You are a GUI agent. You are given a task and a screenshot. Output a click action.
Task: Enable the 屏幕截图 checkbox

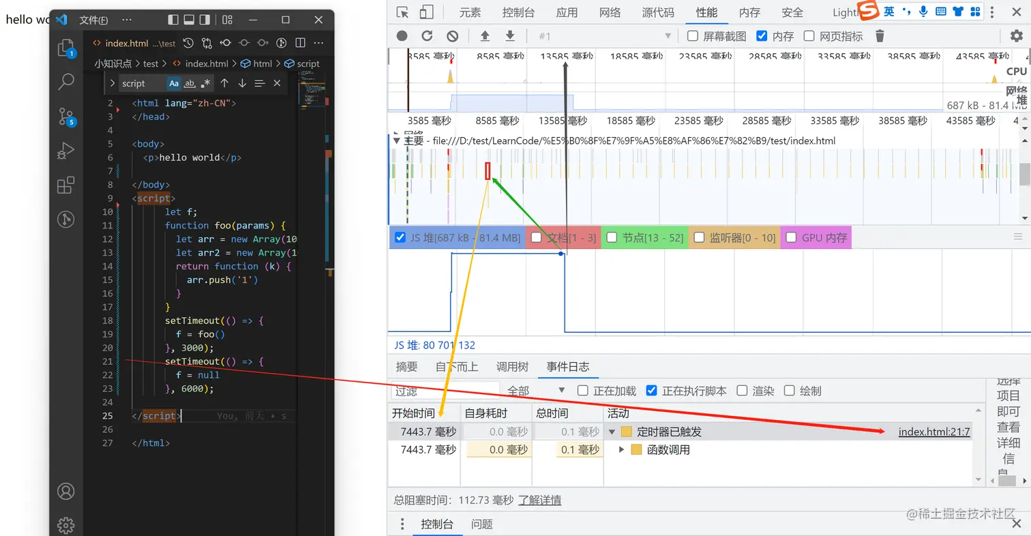coord(693,36)
